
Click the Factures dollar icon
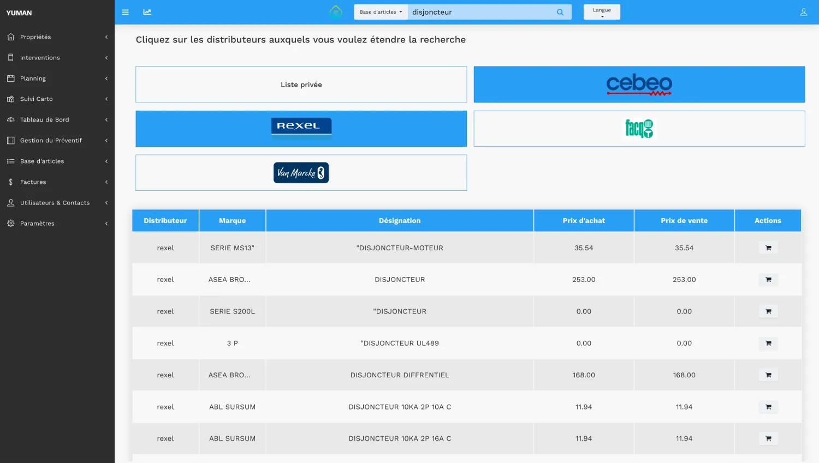11,182
